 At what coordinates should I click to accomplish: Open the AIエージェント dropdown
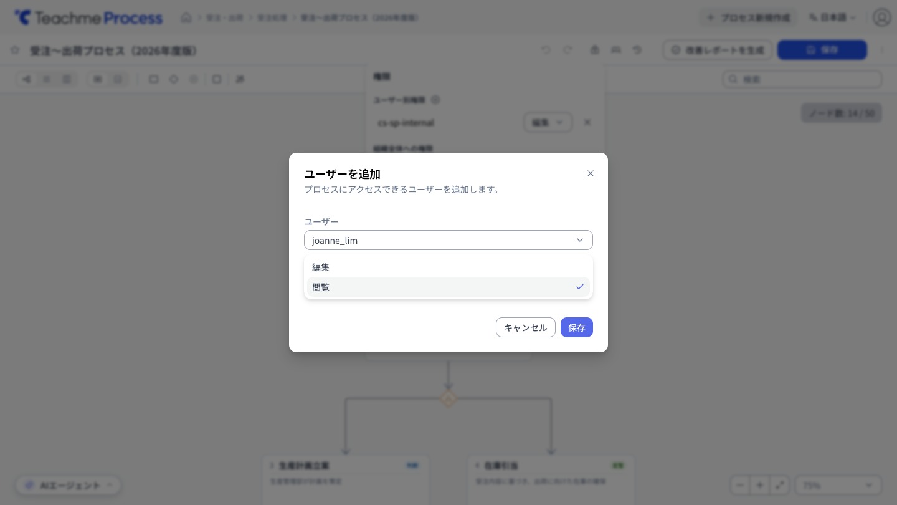(x=69, y=485)
